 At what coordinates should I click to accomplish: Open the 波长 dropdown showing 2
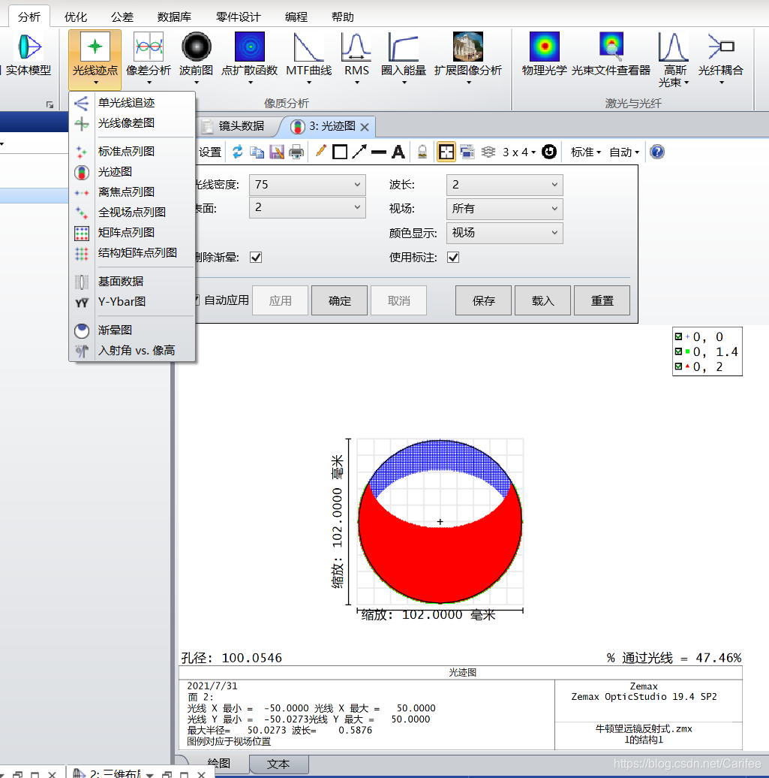point(505,185)
